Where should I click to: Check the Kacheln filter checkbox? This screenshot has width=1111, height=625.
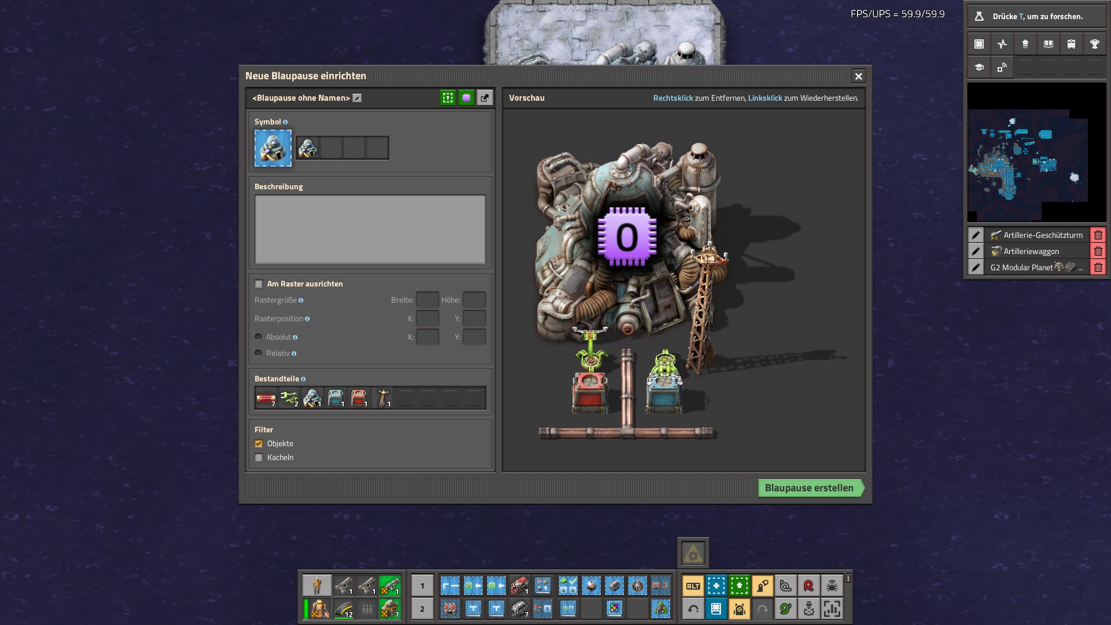259,457
